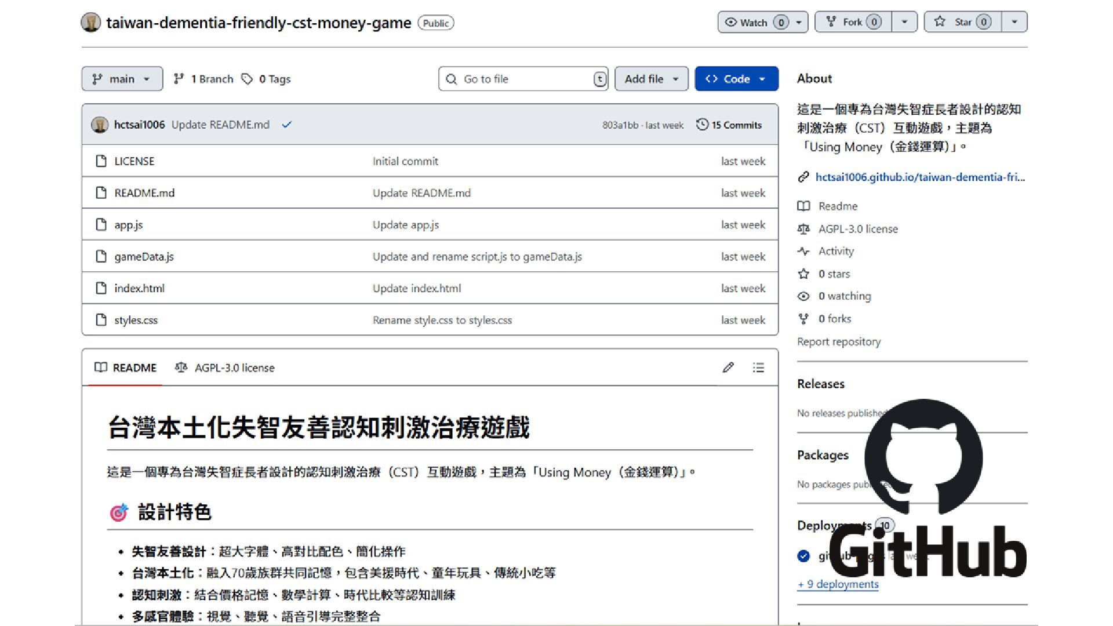This screenshot has height=626, width=1113.
Task: Open the hctsai1006.github.io website link
Action: point(920,177)
